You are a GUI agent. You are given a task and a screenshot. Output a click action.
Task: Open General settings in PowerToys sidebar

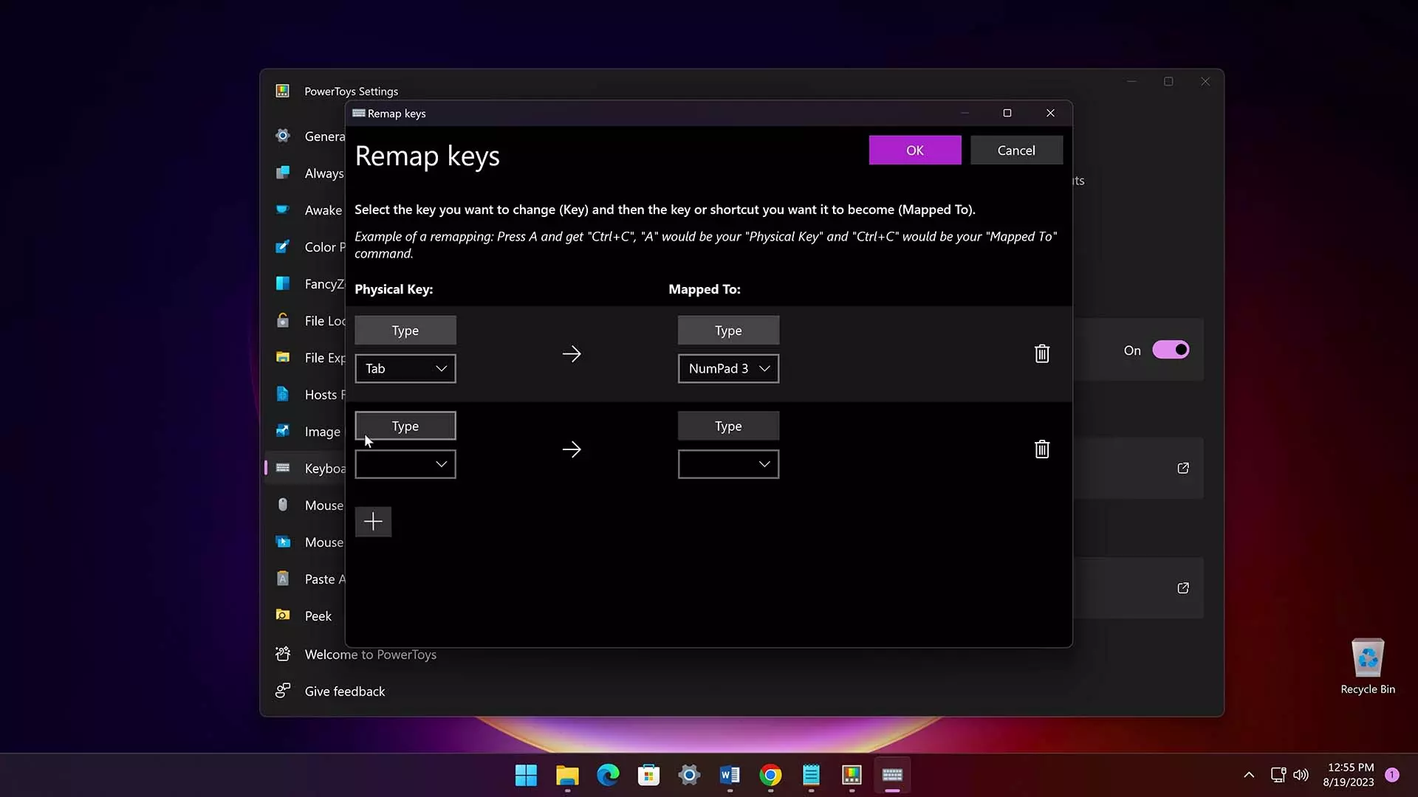point(306,136)
